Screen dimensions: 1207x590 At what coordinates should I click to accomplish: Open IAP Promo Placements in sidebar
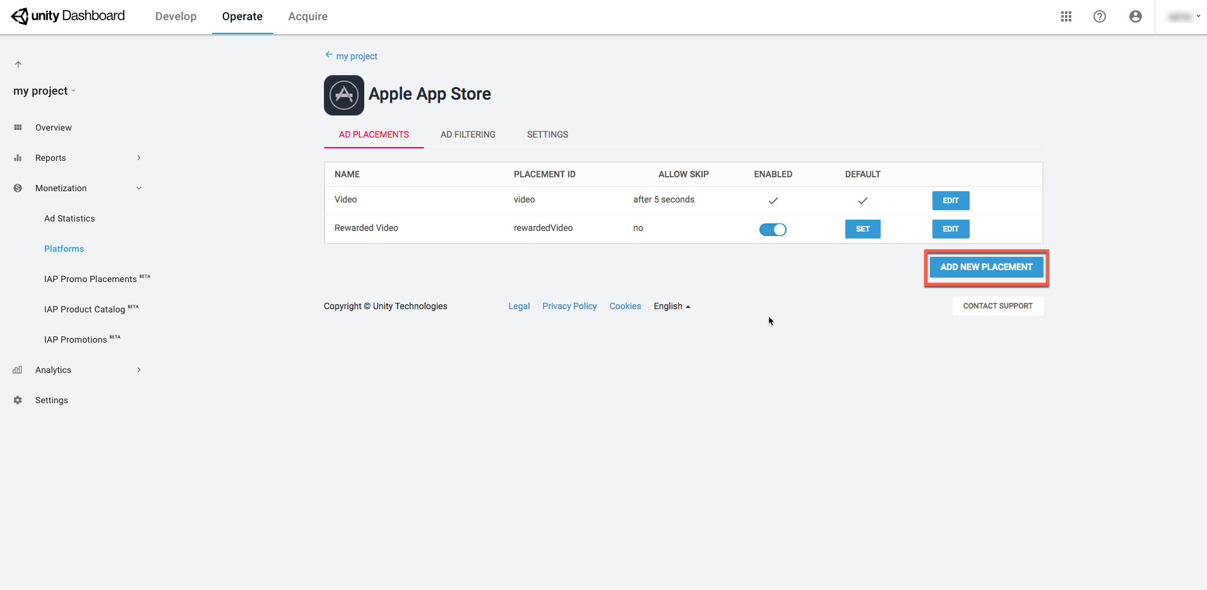point(97,278)
